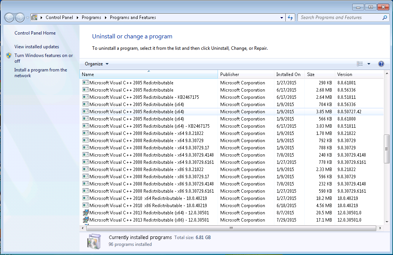This screenshot has height=255, width=393.
Task: Select Visual C++ 2005 (x64) version 8.0.61000
Action: click(232, 119)
